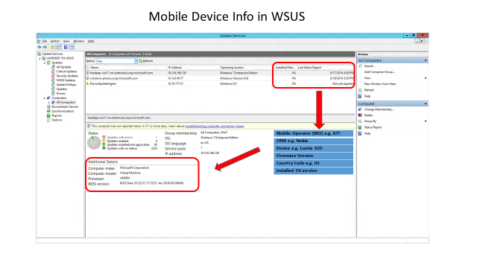477x268 pixels.
Task: Click New Window from Here action
Action: click(380, 84)
